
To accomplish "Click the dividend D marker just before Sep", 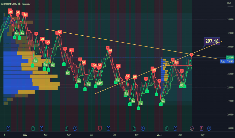I will (108, 128).
